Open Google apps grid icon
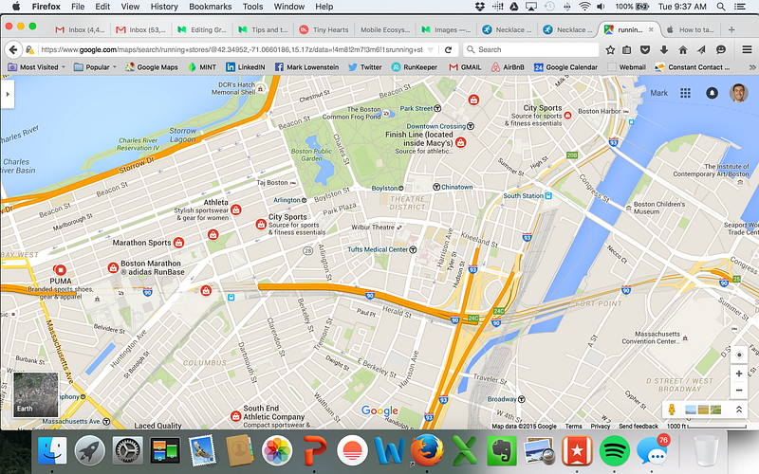This screenshot has width=759, height=474. [685, 93]
